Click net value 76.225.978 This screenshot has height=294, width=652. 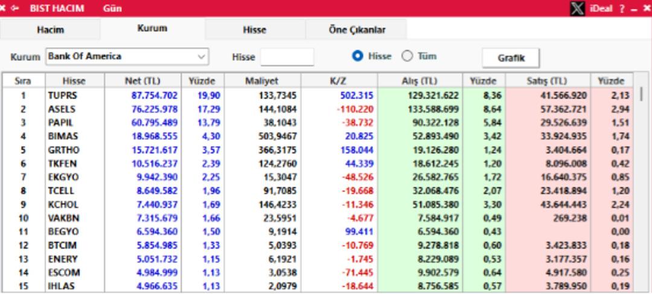pos(155,109)
